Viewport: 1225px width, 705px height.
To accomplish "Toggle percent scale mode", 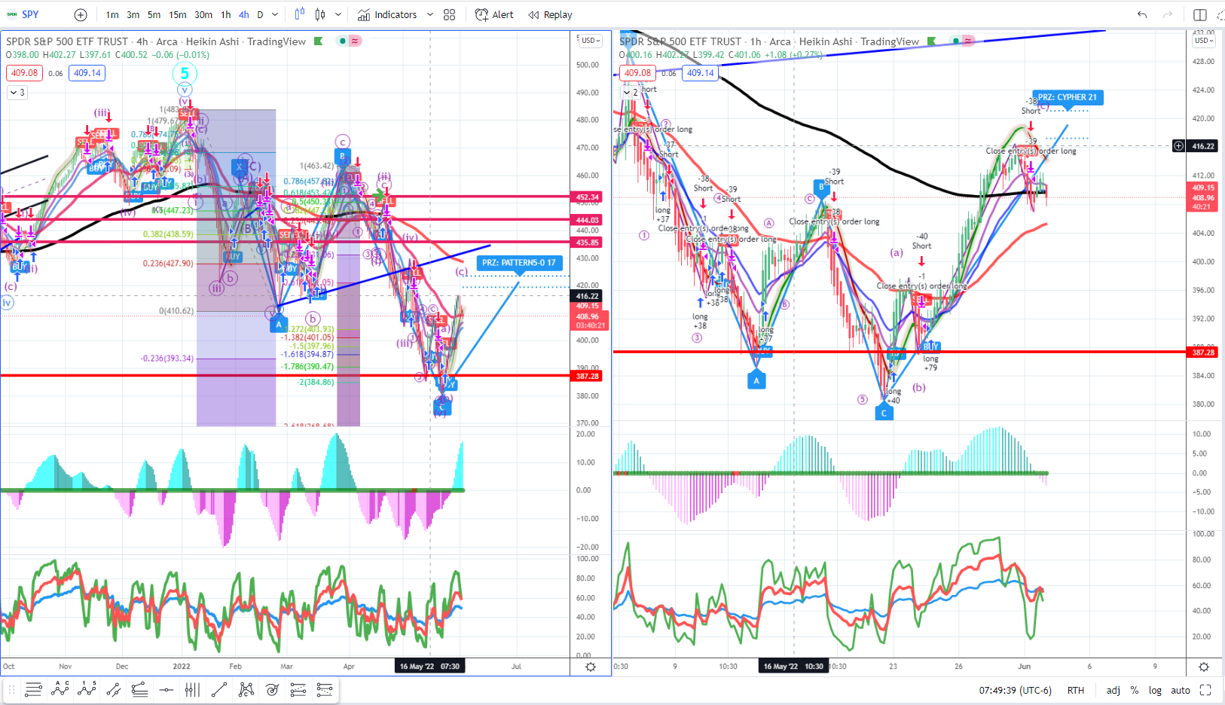I will click(1135, 690).
